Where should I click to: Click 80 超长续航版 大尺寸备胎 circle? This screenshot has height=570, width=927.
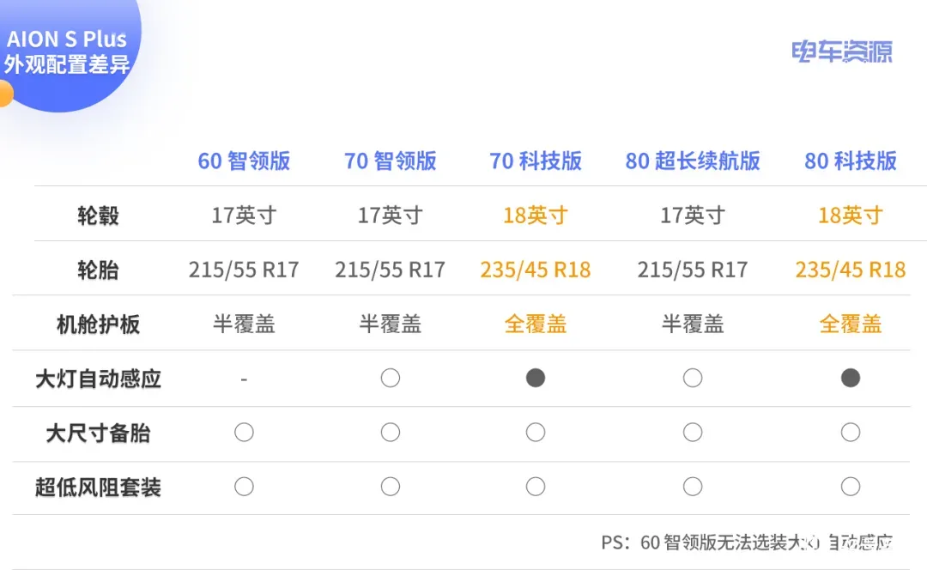[693, 433]
